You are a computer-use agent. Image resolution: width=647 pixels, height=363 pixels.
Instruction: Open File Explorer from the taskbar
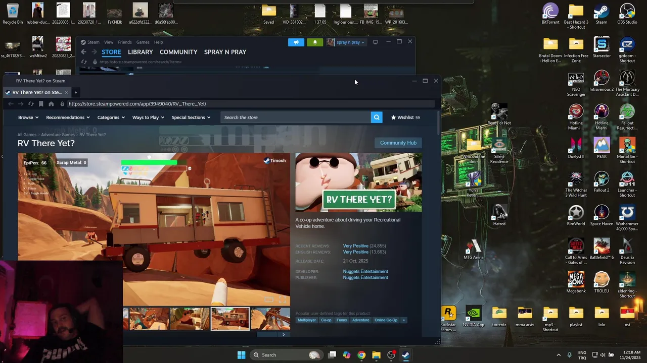tap(376, 355)
